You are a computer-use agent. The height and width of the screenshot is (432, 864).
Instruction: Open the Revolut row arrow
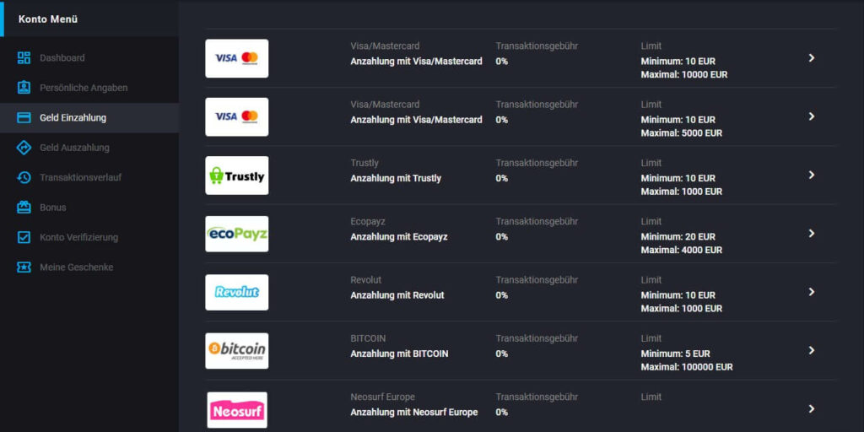coord(811,291)
